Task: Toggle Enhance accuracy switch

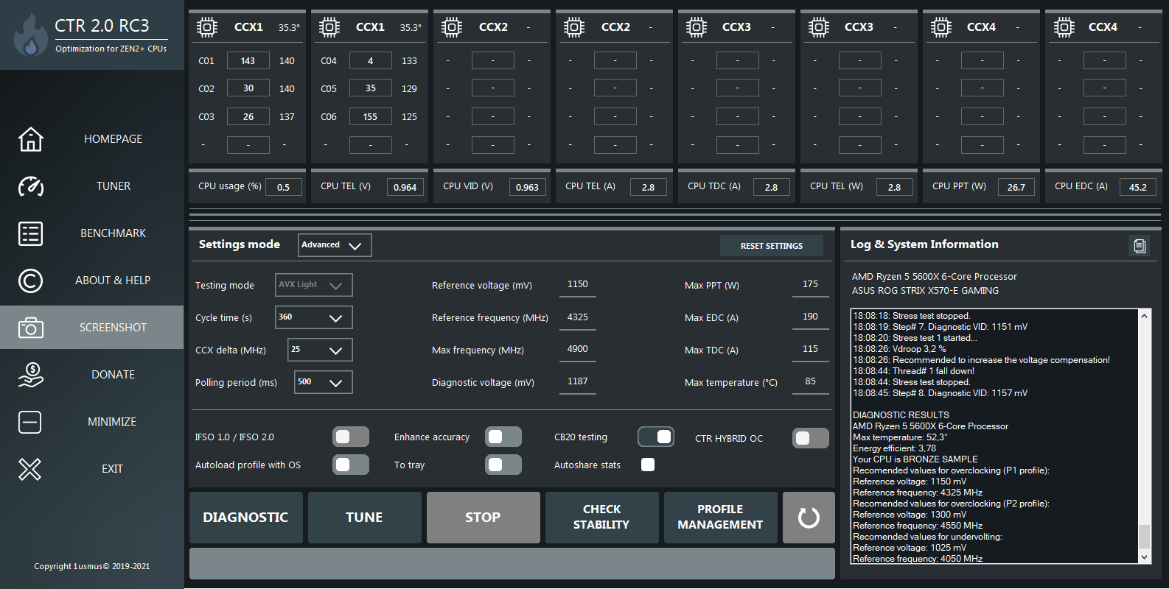Action: pos(503,437)
